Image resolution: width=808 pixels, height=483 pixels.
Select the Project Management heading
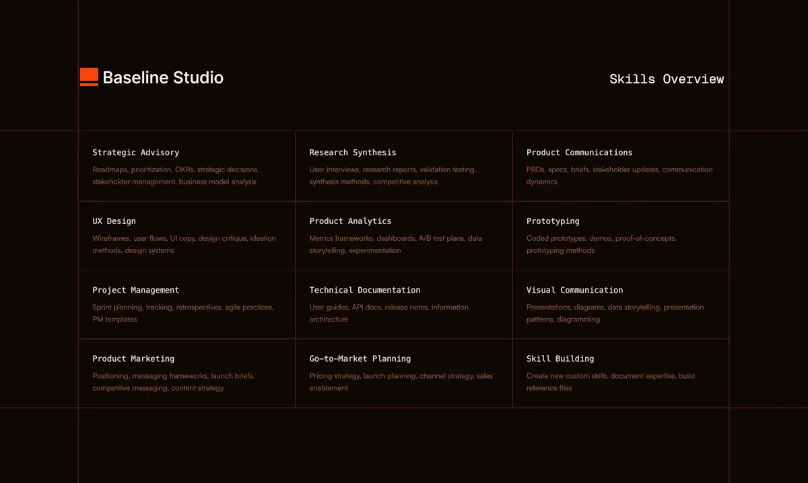[x=136, y=290]
